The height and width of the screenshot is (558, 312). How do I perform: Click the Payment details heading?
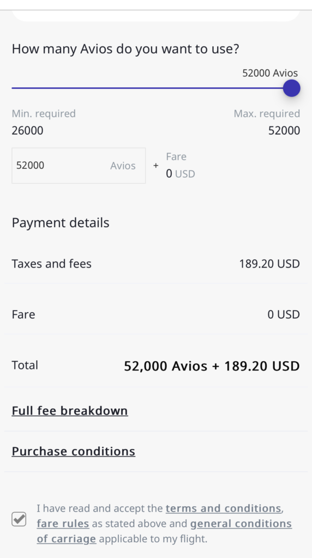(x=61, y=222)
